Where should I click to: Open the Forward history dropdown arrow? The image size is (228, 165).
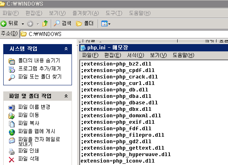pyautogui.click(x=38, y=24)
